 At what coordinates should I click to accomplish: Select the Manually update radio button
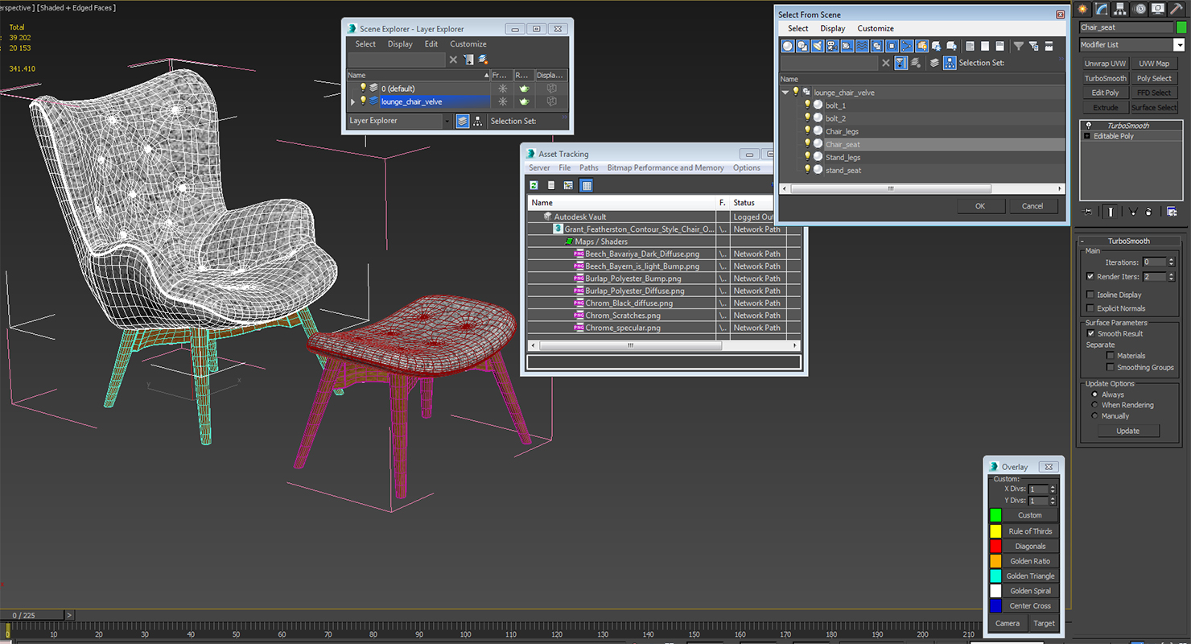coord(1094,416)
